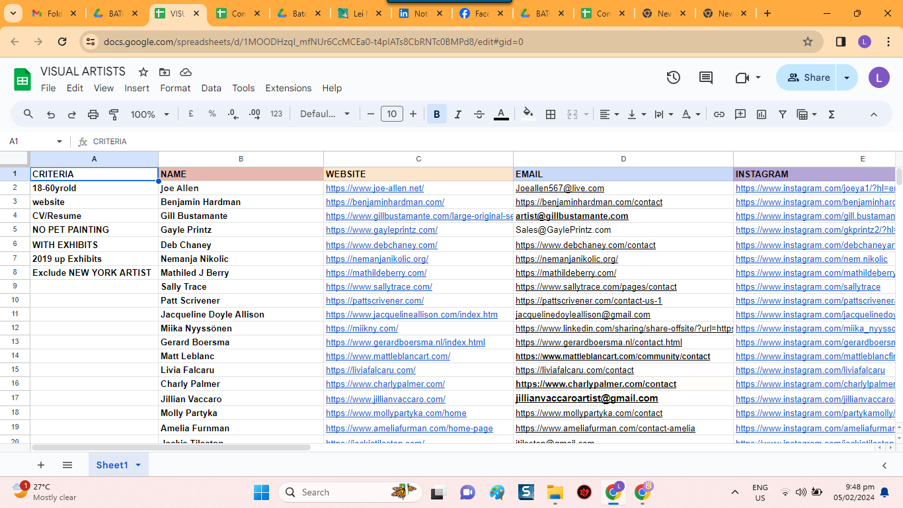
Task: Insert a comment from the toolbar
Action: [740, 114]
